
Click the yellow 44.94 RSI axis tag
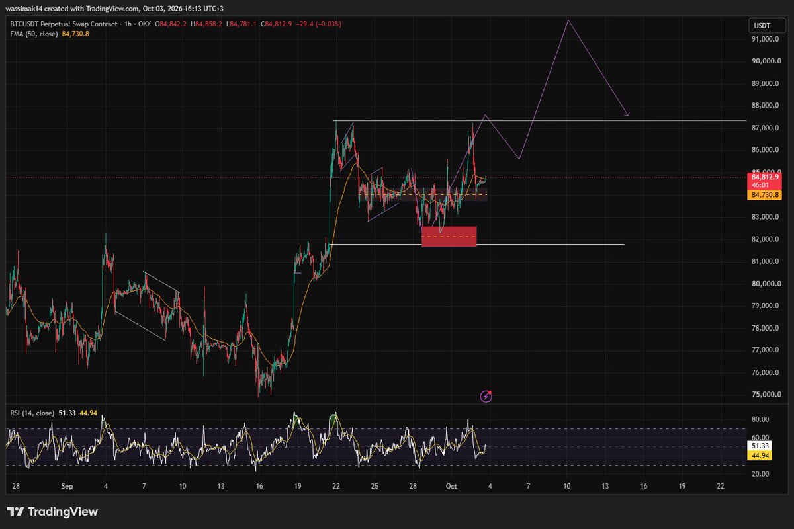coord(759,456)
